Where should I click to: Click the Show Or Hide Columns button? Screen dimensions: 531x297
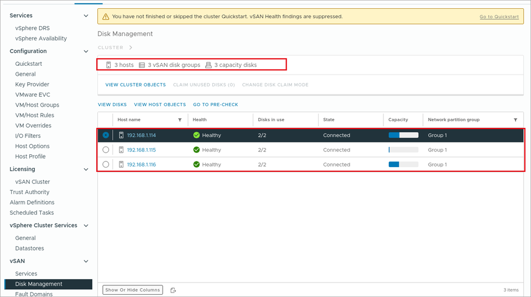[x=132, y=290]
